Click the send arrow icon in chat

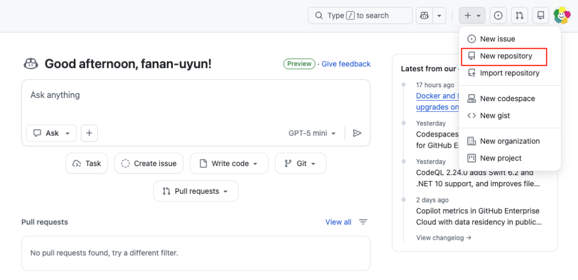[x=358, y=133]
